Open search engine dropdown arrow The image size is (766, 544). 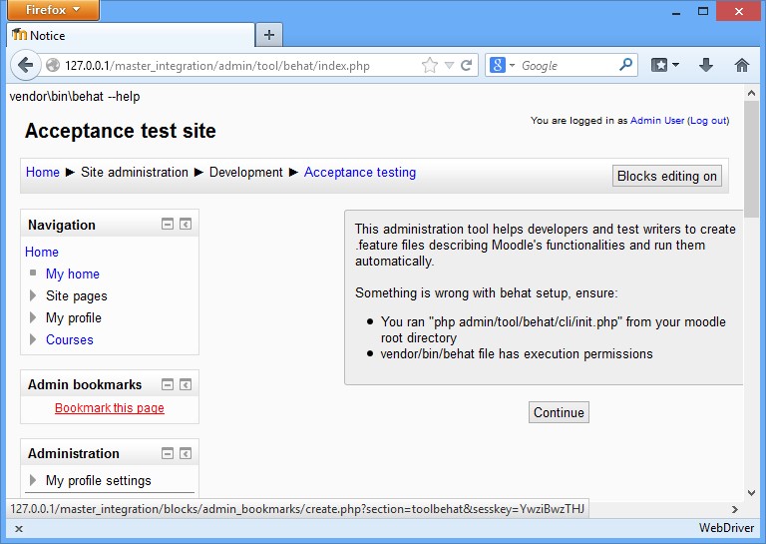(512, 65)
